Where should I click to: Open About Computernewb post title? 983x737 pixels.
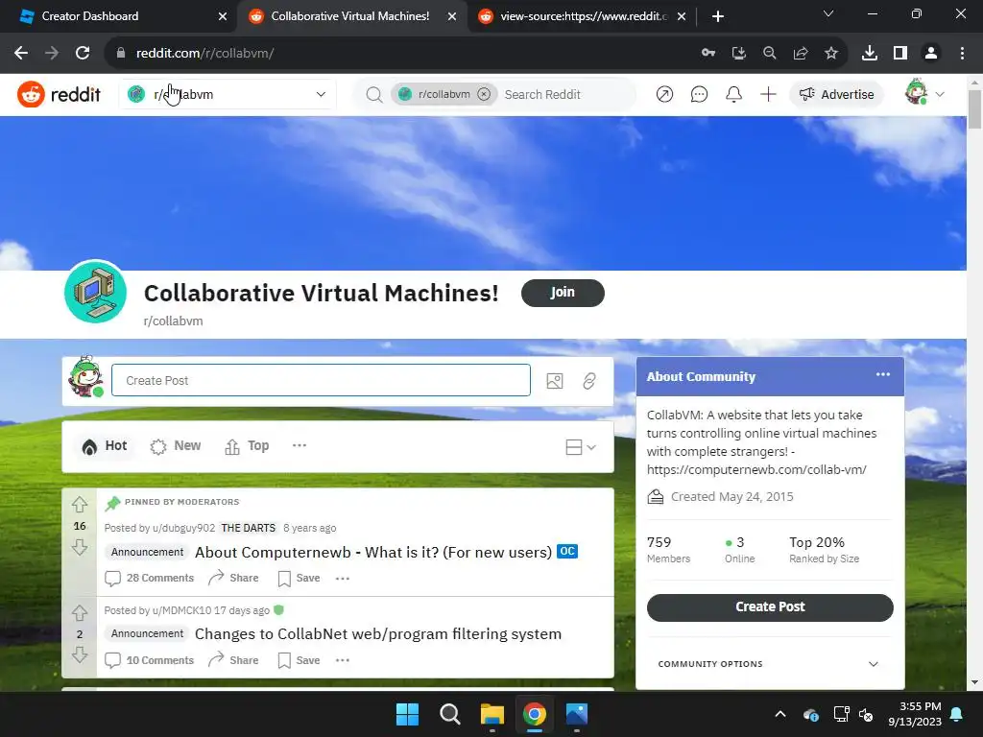pyautogui.click(x=373, y=552)
